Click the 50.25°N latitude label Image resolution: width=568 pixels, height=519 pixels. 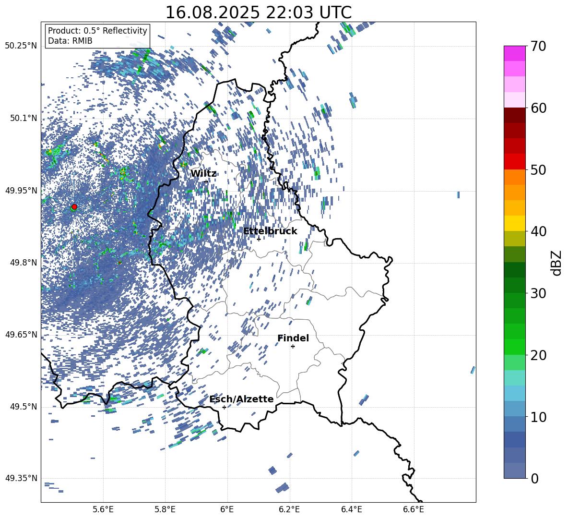21,46
